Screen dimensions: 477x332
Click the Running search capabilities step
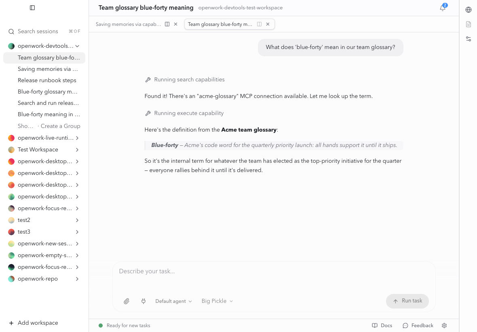185,80
